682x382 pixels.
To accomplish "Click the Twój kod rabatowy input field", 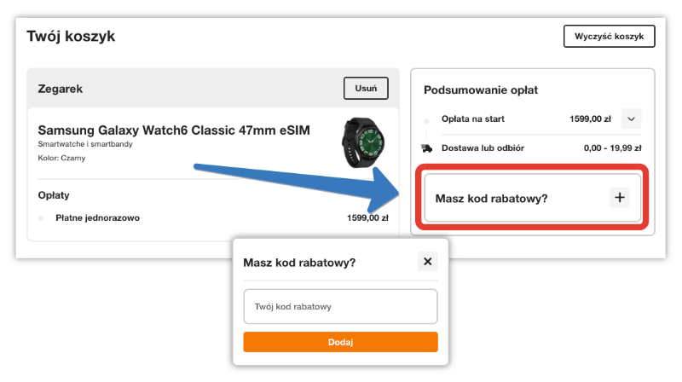I will click(340, 306).
